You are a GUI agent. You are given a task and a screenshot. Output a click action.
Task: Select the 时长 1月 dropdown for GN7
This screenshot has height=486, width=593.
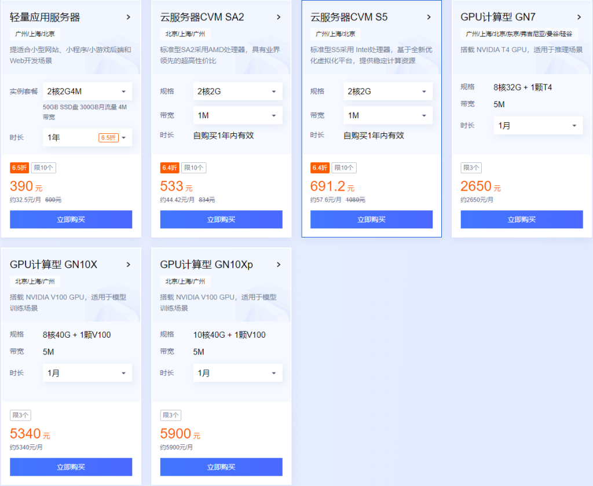(x=538, y=126)
